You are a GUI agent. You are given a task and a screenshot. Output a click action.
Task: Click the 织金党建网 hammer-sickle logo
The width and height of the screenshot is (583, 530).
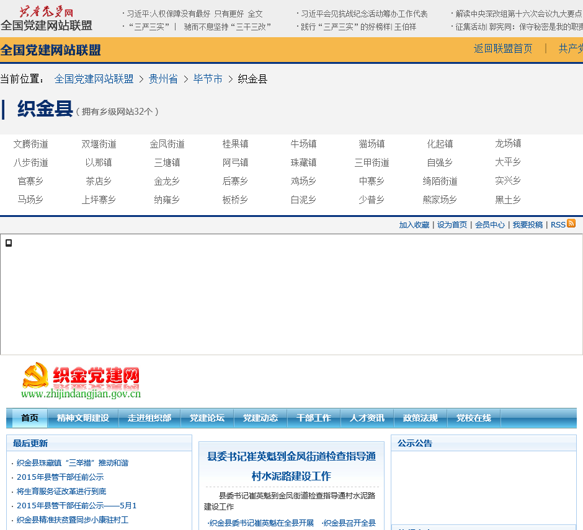click(x=81, y=380)
